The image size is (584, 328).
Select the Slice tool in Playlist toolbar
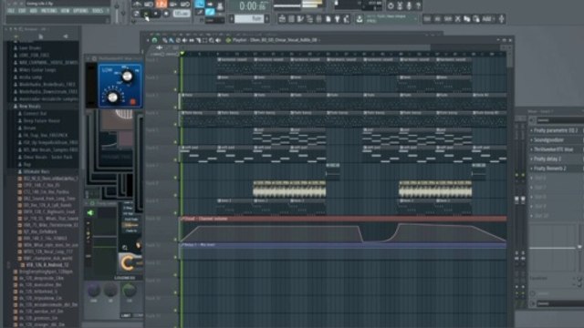click(x=198, y=40)
